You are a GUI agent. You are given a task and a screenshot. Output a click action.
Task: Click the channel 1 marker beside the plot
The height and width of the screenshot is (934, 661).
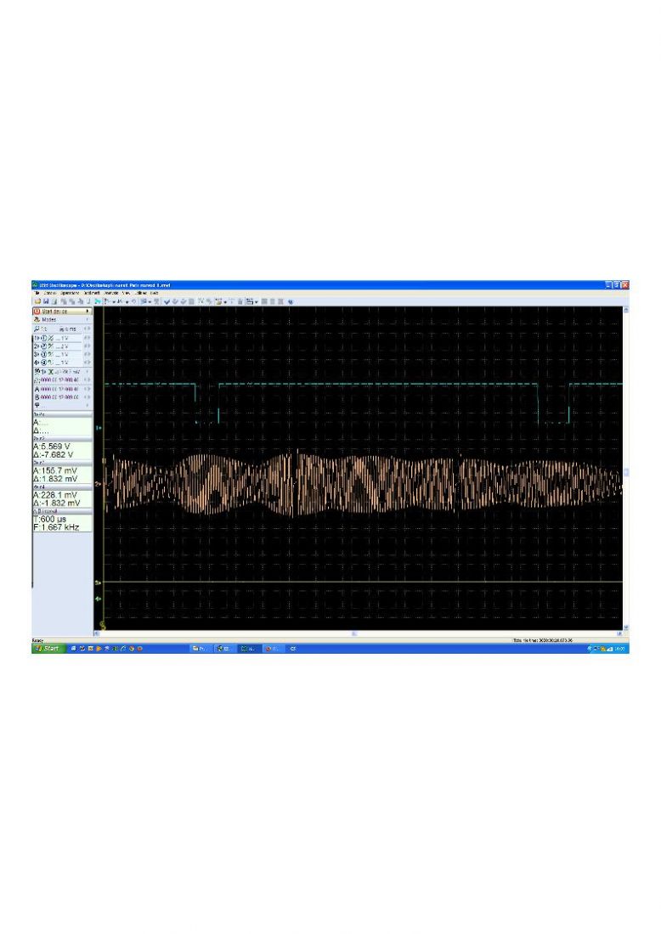coord(99,428)
